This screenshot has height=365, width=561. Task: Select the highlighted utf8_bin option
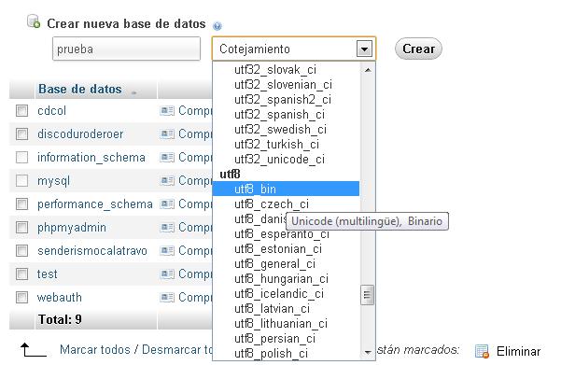[287, 189]
